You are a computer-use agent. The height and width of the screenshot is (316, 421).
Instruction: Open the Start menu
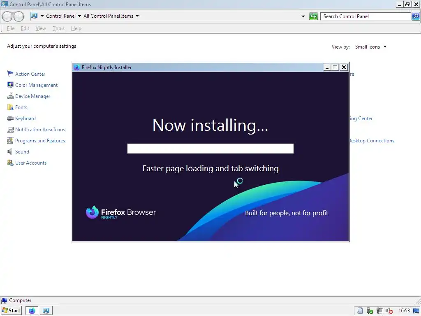click(x=11, y=311)
